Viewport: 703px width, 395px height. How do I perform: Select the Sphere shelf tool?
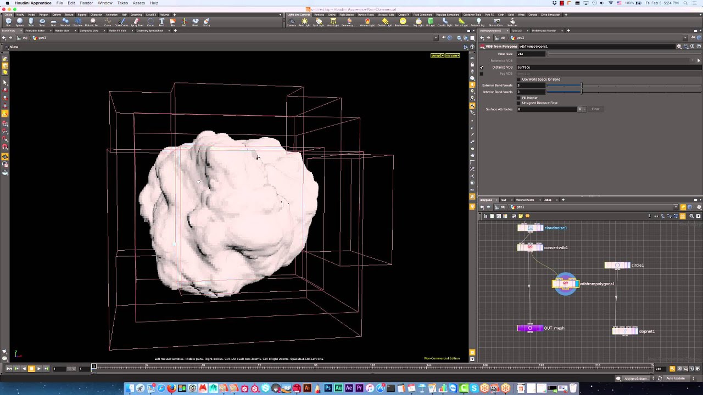(x=20, y=22)
